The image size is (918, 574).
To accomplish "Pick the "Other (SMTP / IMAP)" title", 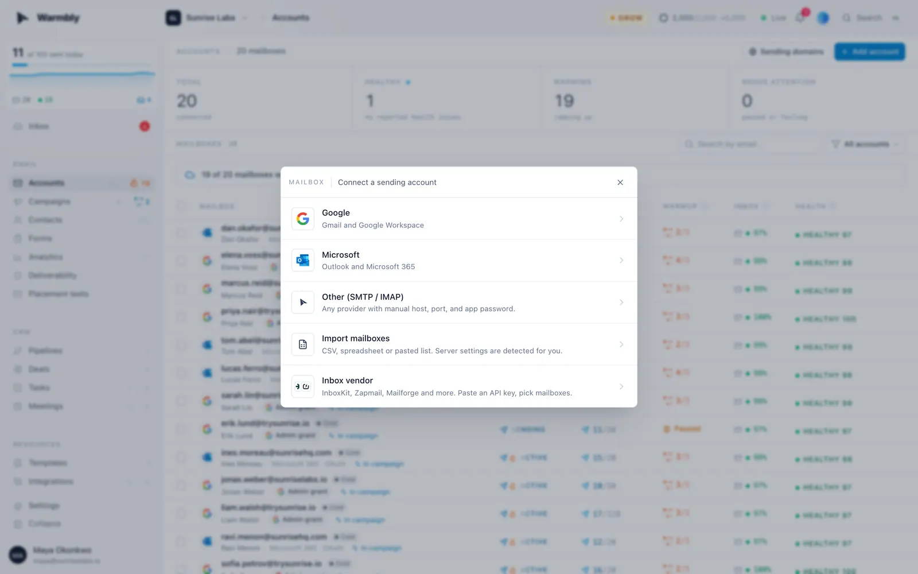I will (363, 297).
